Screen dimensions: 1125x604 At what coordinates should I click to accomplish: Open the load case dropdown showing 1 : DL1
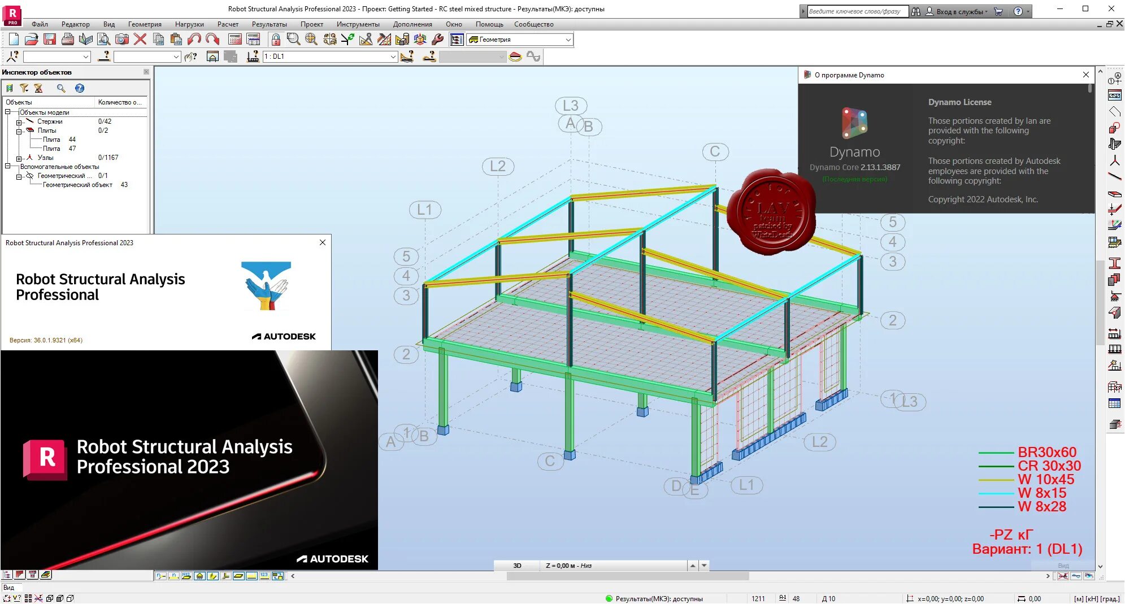pos(330,57)
